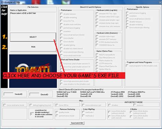
Task: Enable OpenGL 'counters' checkbox
Action: [x=127, y=16]
